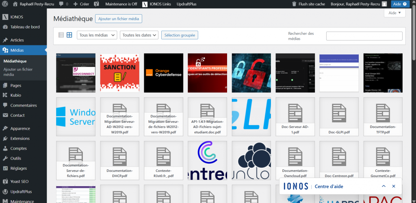Click the Contact envelope icon in the sidebar

pos(5,115)
